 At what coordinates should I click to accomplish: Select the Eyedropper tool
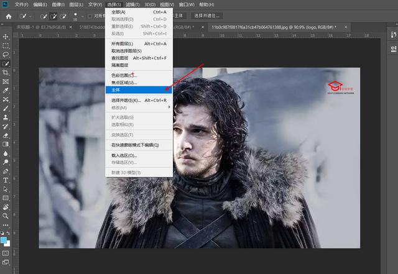(x=6, y=90)
